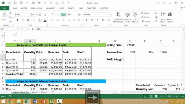Open the font name dropdown Calibri
The image size is (185, 104).
pos(31,15)
